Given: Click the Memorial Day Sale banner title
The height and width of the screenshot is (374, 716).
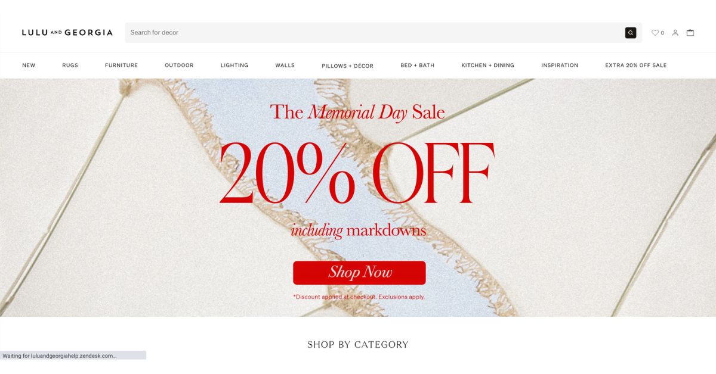Looking at the screenshot, I should 357,112.
